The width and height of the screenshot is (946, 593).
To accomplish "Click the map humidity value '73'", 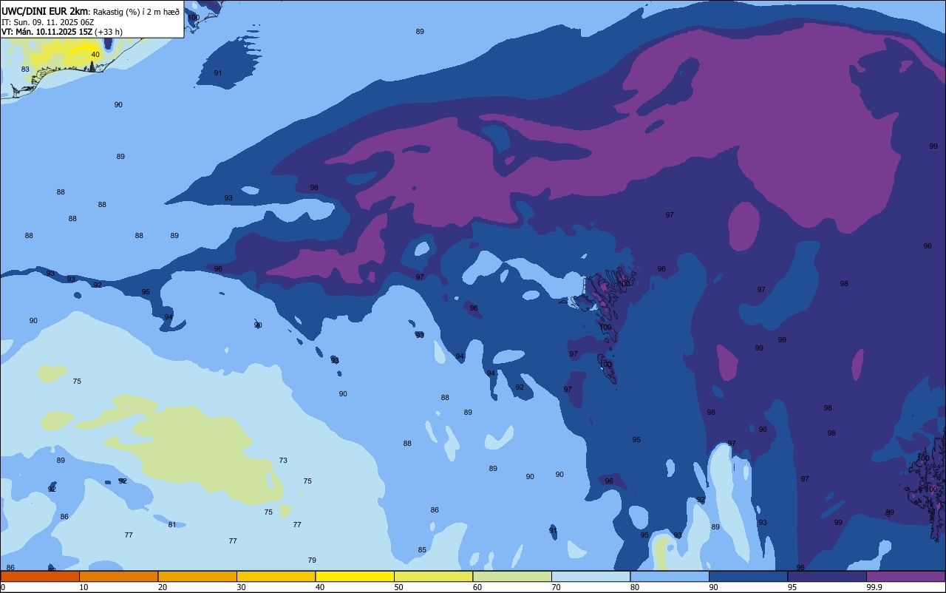I will pyautogui.click(x=283, y=461).
